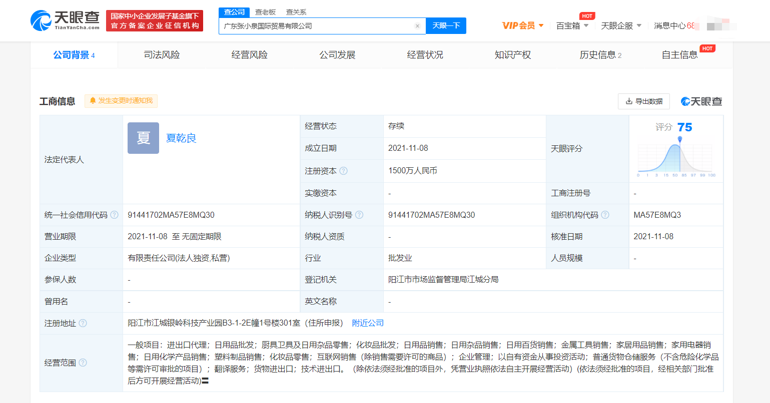Screen dimensions: 770x403
Task: Click the 导出数据 export button
Action: click(x=644, y=101)
